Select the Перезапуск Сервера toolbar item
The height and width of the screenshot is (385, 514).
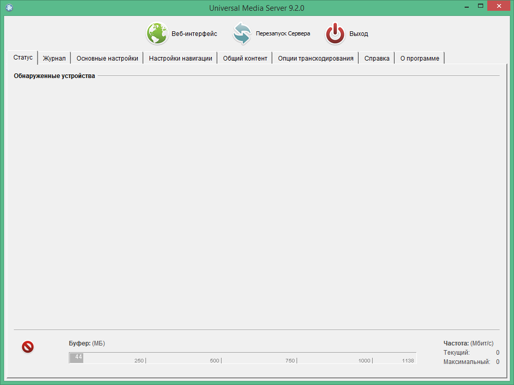point(282,33)
